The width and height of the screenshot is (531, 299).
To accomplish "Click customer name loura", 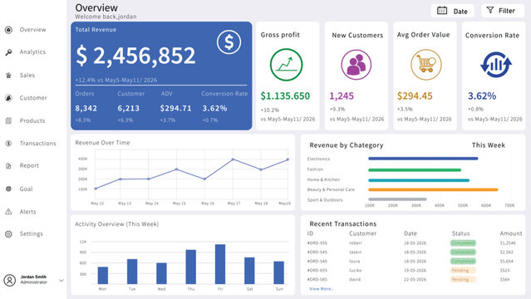I will coord(355,262).
